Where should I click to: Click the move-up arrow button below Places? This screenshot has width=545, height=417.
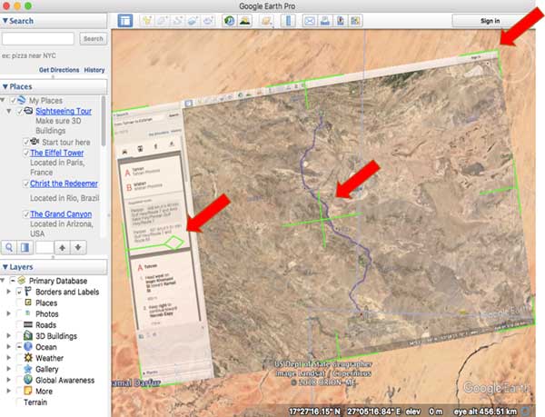pyautogui.click(x=62, y=247)
